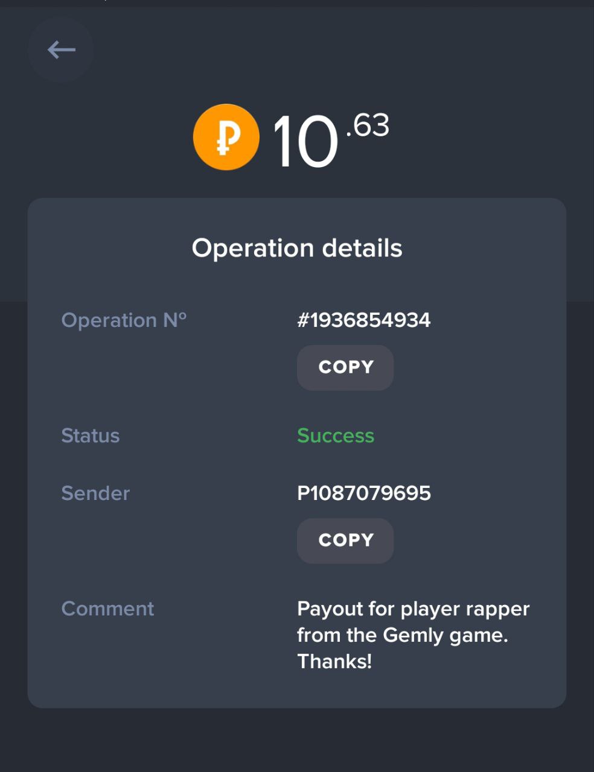Click the orange ruble coin icon

226,137
